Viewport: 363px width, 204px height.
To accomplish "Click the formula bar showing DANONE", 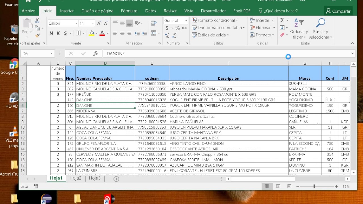I will coord(227,54).
